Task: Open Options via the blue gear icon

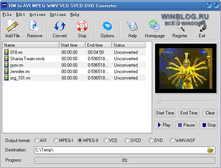Action: coord(107,26)
